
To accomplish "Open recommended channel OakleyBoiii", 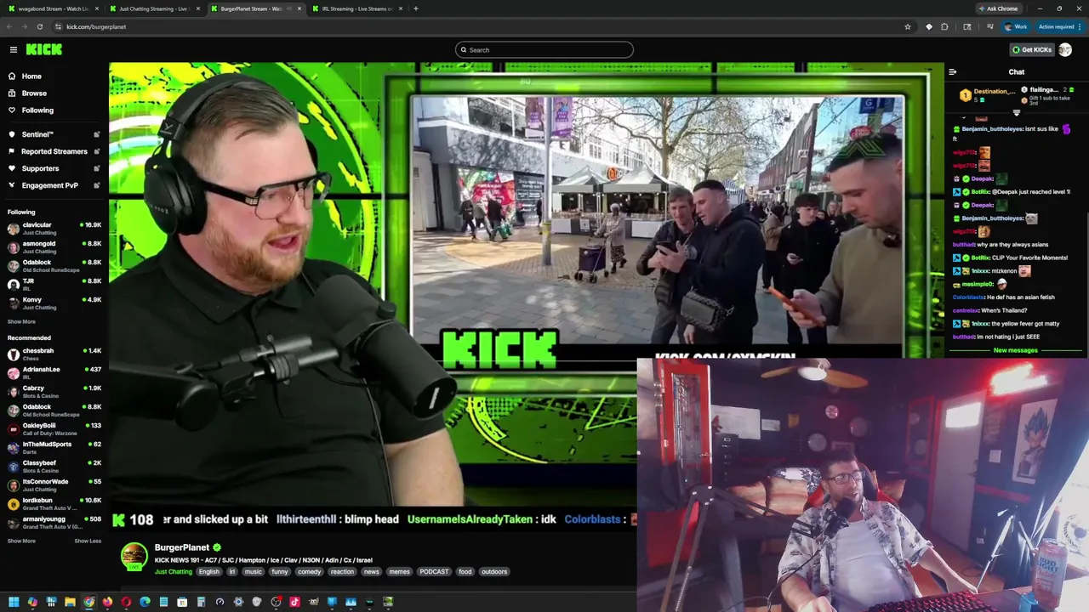I will pos(54,428).
